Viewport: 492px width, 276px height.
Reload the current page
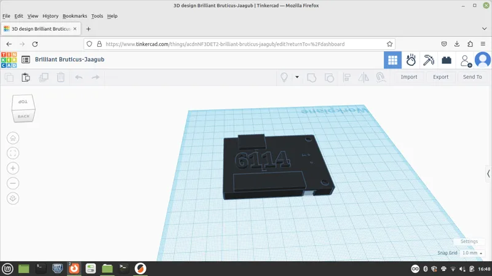tap(35, 44)
